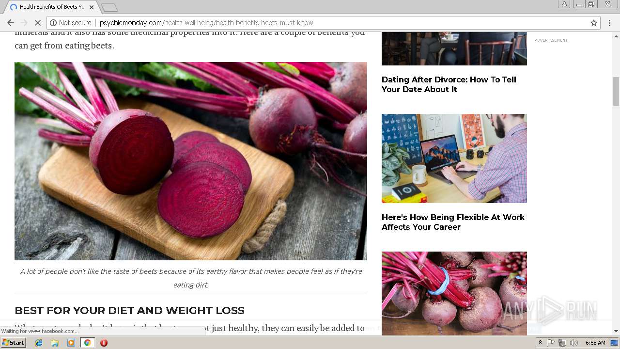This screenshot has height=349, width=620.
Task: Close the Health Benefits Of Beets tab
Action: [91, 7]
